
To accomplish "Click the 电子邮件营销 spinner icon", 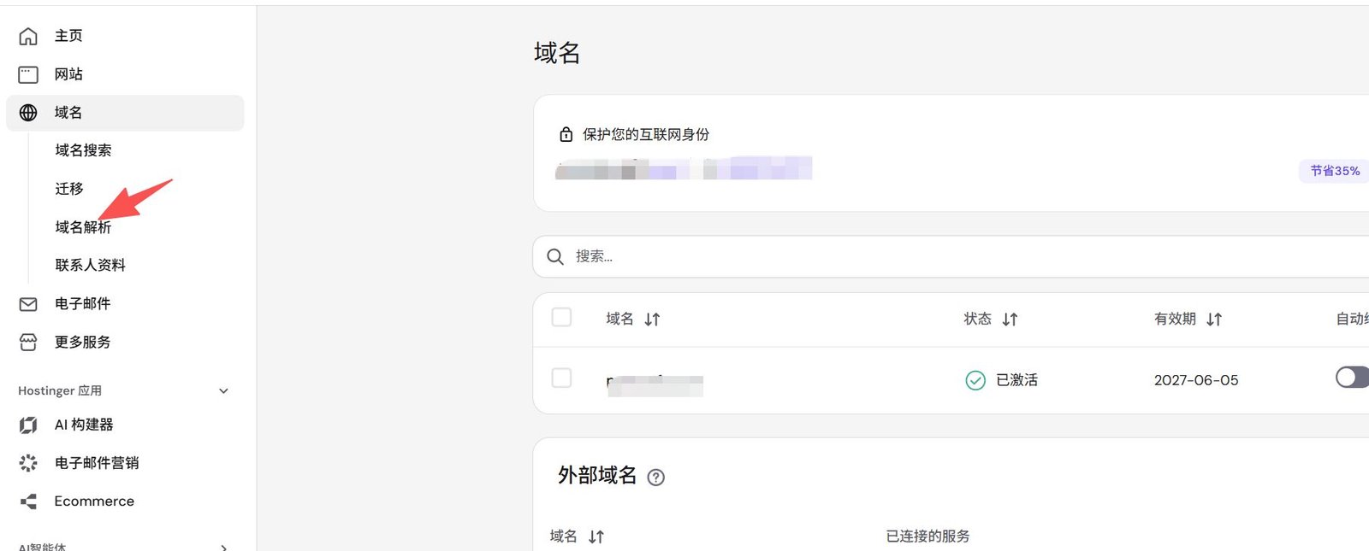I will [28, 463].
